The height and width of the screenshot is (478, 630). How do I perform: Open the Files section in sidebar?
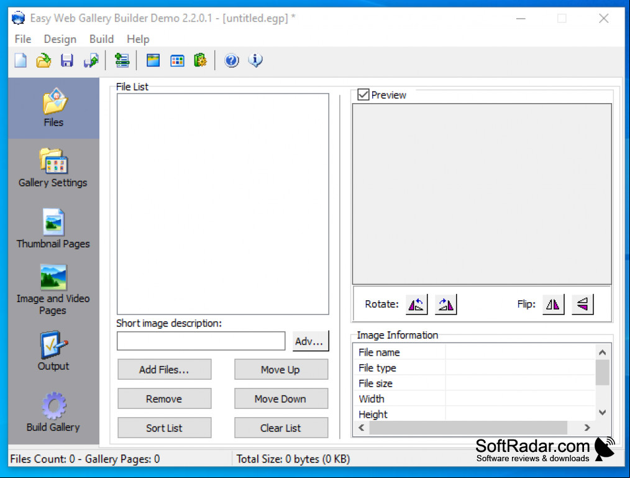53,108
